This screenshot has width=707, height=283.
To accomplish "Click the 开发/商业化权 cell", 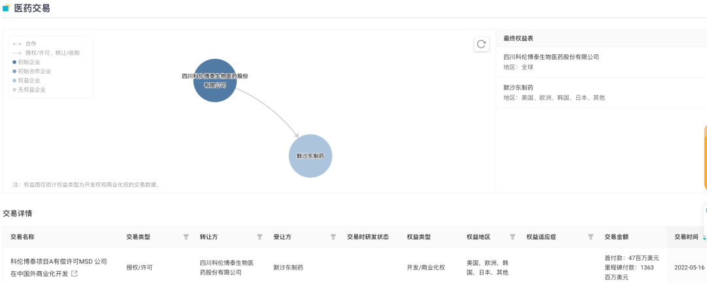I will coord(426,267).
